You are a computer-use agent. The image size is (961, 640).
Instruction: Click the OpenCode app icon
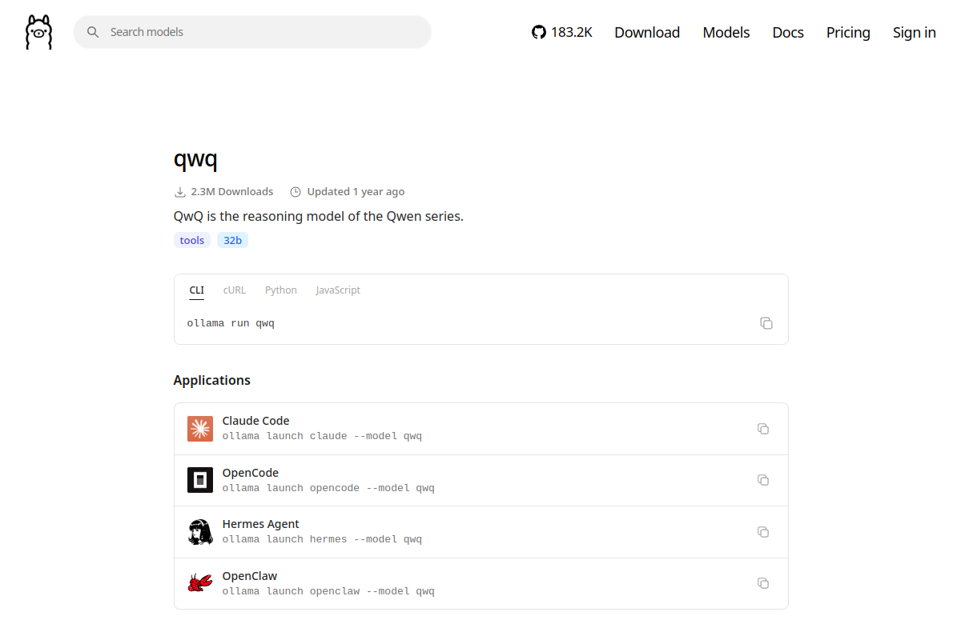200,480
